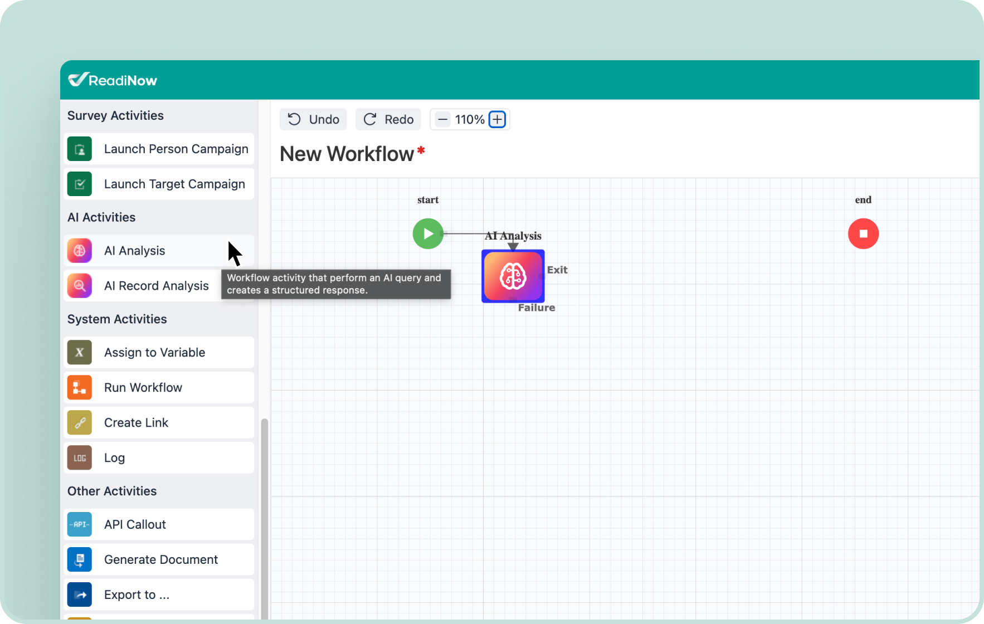
Task: Increase zoom with the plus control
Action: coord(496,119)
